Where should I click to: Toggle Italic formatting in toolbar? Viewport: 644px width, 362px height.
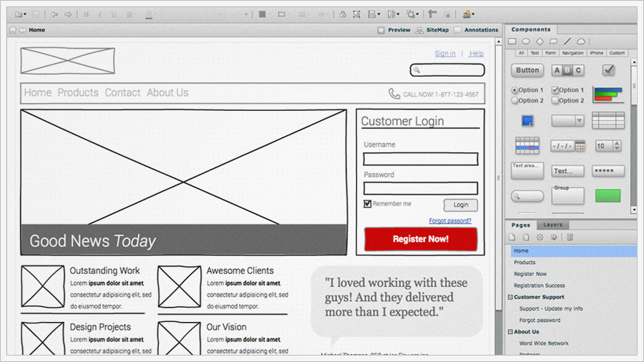[99, 14]
